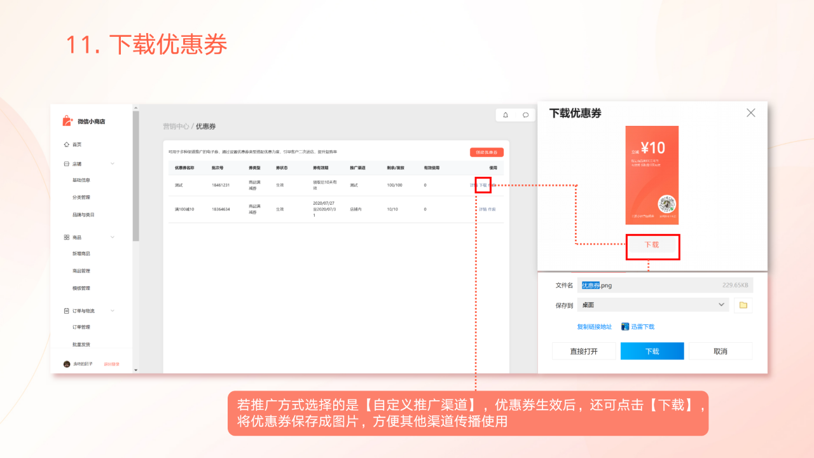Screen dimensions: 814x458
Task: Click the 店铺 store icon in sidebar
Action: [67, 163]
